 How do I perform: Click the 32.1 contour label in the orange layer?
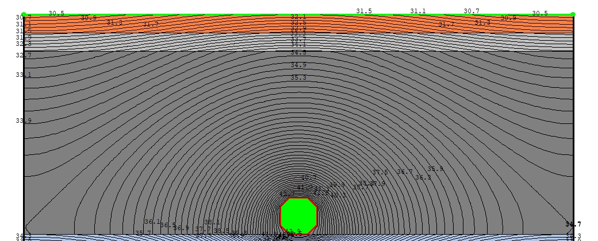click(298, 17)
